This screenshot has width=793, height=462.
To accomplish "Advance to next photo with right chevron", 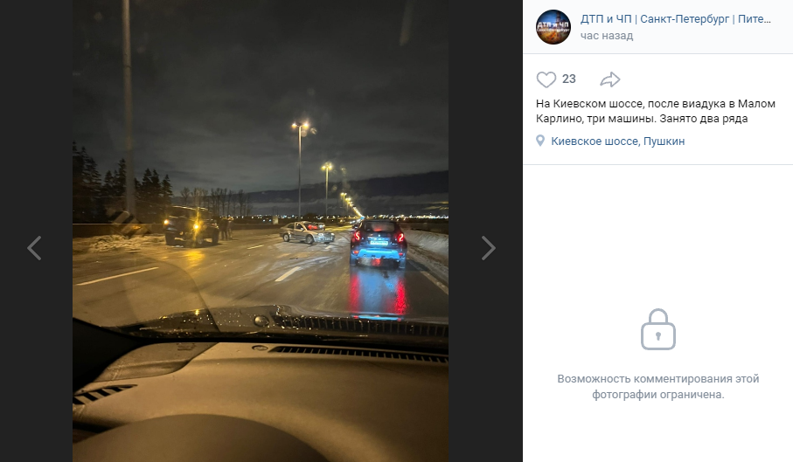I will (x=488, y=248).
